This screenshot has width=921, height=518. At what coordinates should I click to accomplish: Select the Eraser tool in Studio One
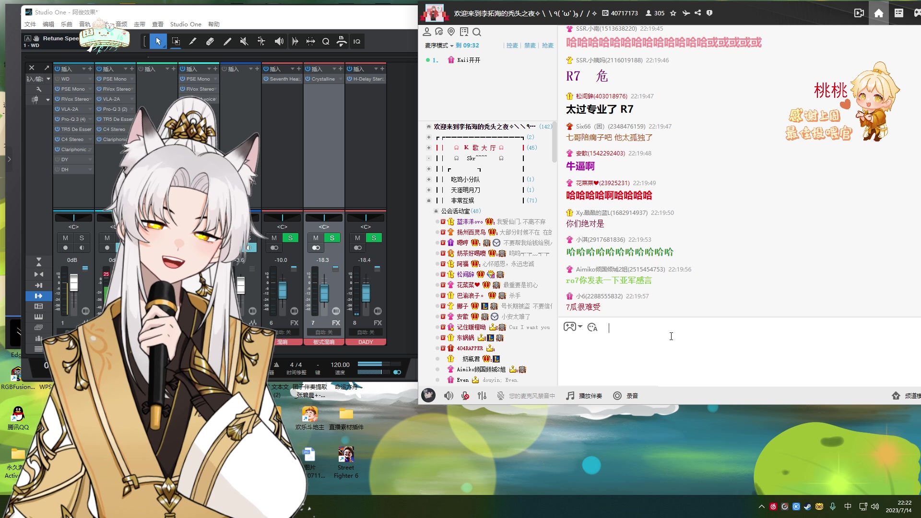point(210,42)
